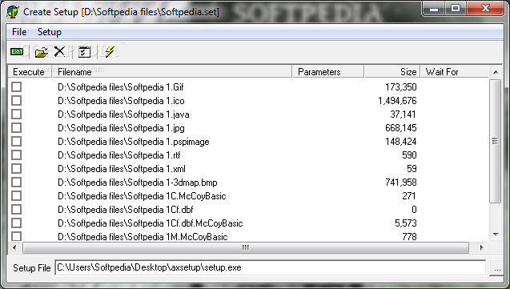Screen dimensions: 510x289
Task: Select the Softpedia 1-3dmap.bmp filename row
Action: (138, 183)
